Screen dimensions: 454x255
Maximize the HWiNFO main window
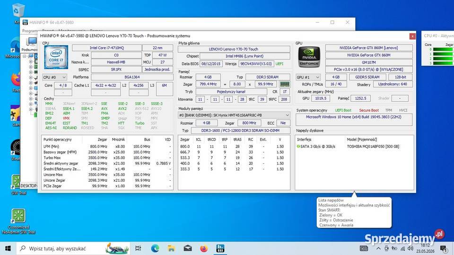332,22
